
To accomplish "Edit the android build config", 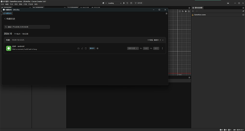I will (82, 49).
